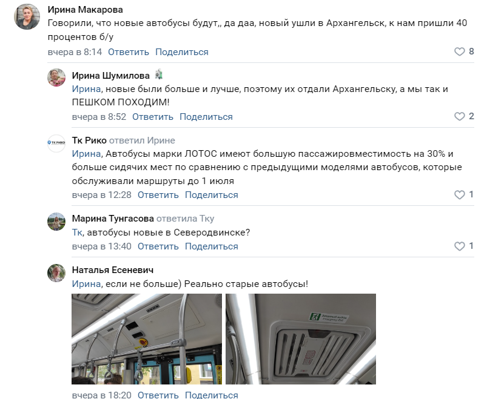
Task: Like Ирина Макарова's comment with heart icon
Action: [460, 52]
